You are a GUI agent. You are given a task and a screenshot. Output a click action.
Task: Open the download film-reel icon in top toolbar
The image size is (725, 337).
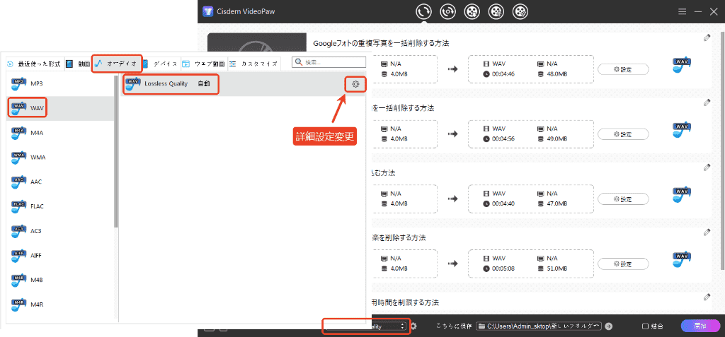coord(472,11)
